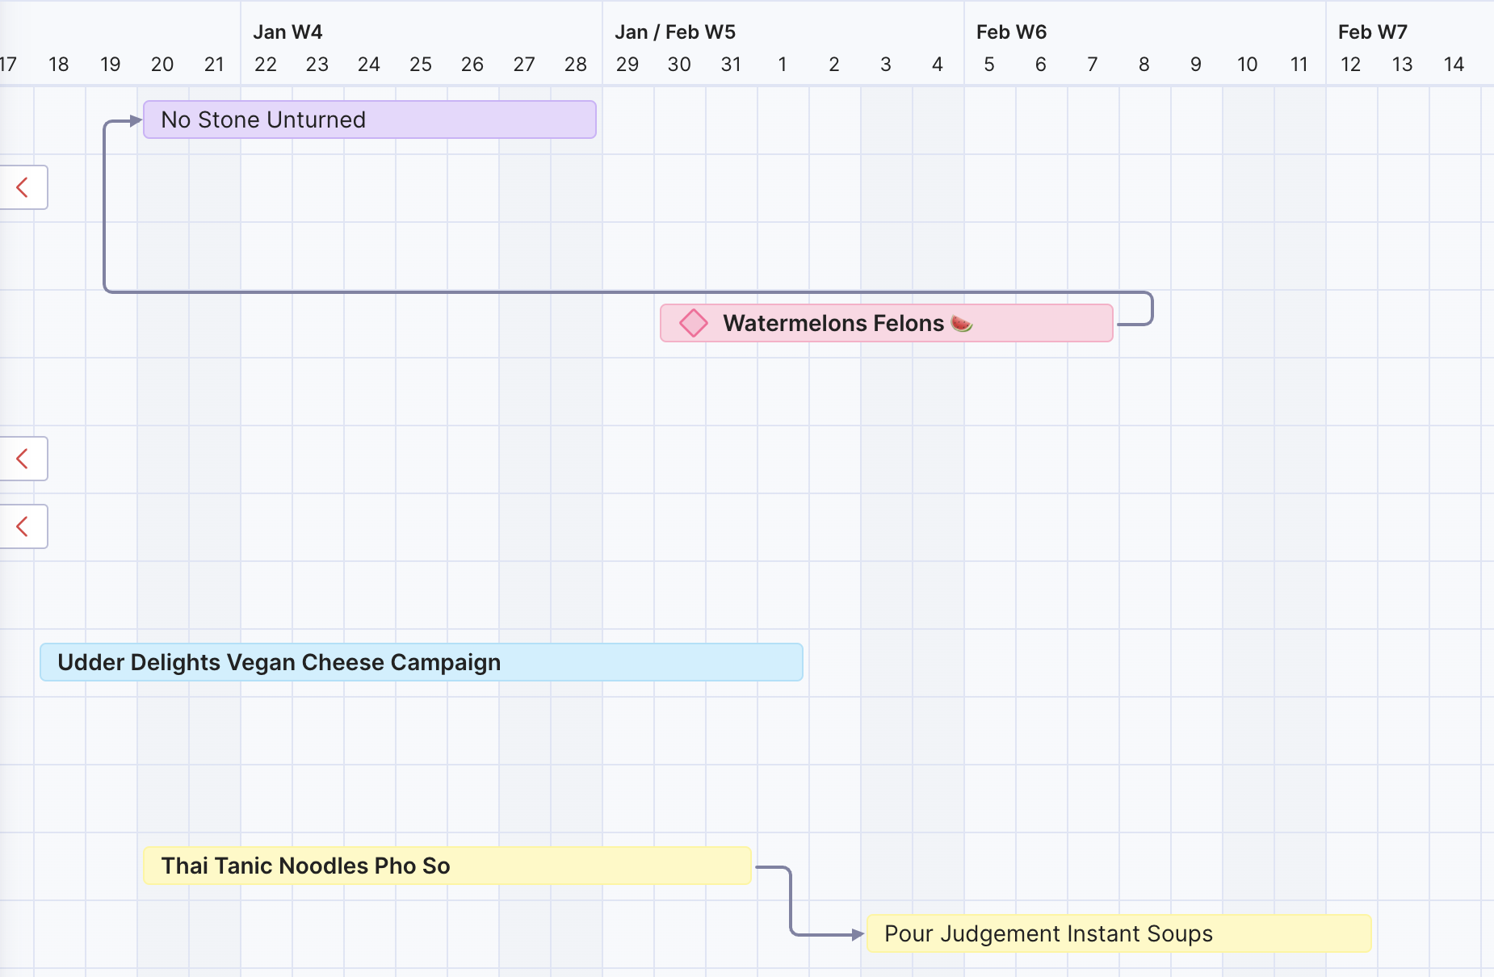Click day 3 in the date header

[886, 65]
